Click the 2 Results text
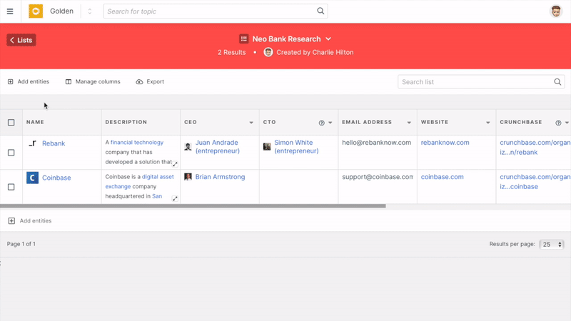The height and width of the screenshot is (321, 571). 231,52
